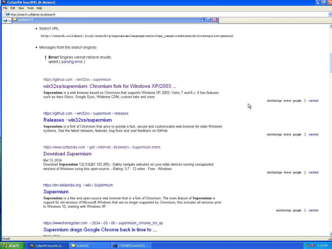Click the page's vertical scrollbar thumb
This screenshot has width=332, height=249.
tap(331, 63)
